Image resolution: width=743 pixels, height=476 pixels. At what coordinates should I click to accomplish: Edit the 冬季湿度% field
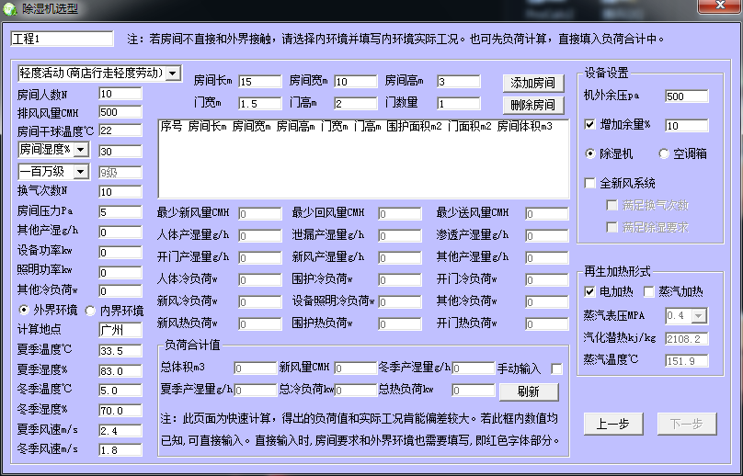pyautogui.click(x=120, y=411)
